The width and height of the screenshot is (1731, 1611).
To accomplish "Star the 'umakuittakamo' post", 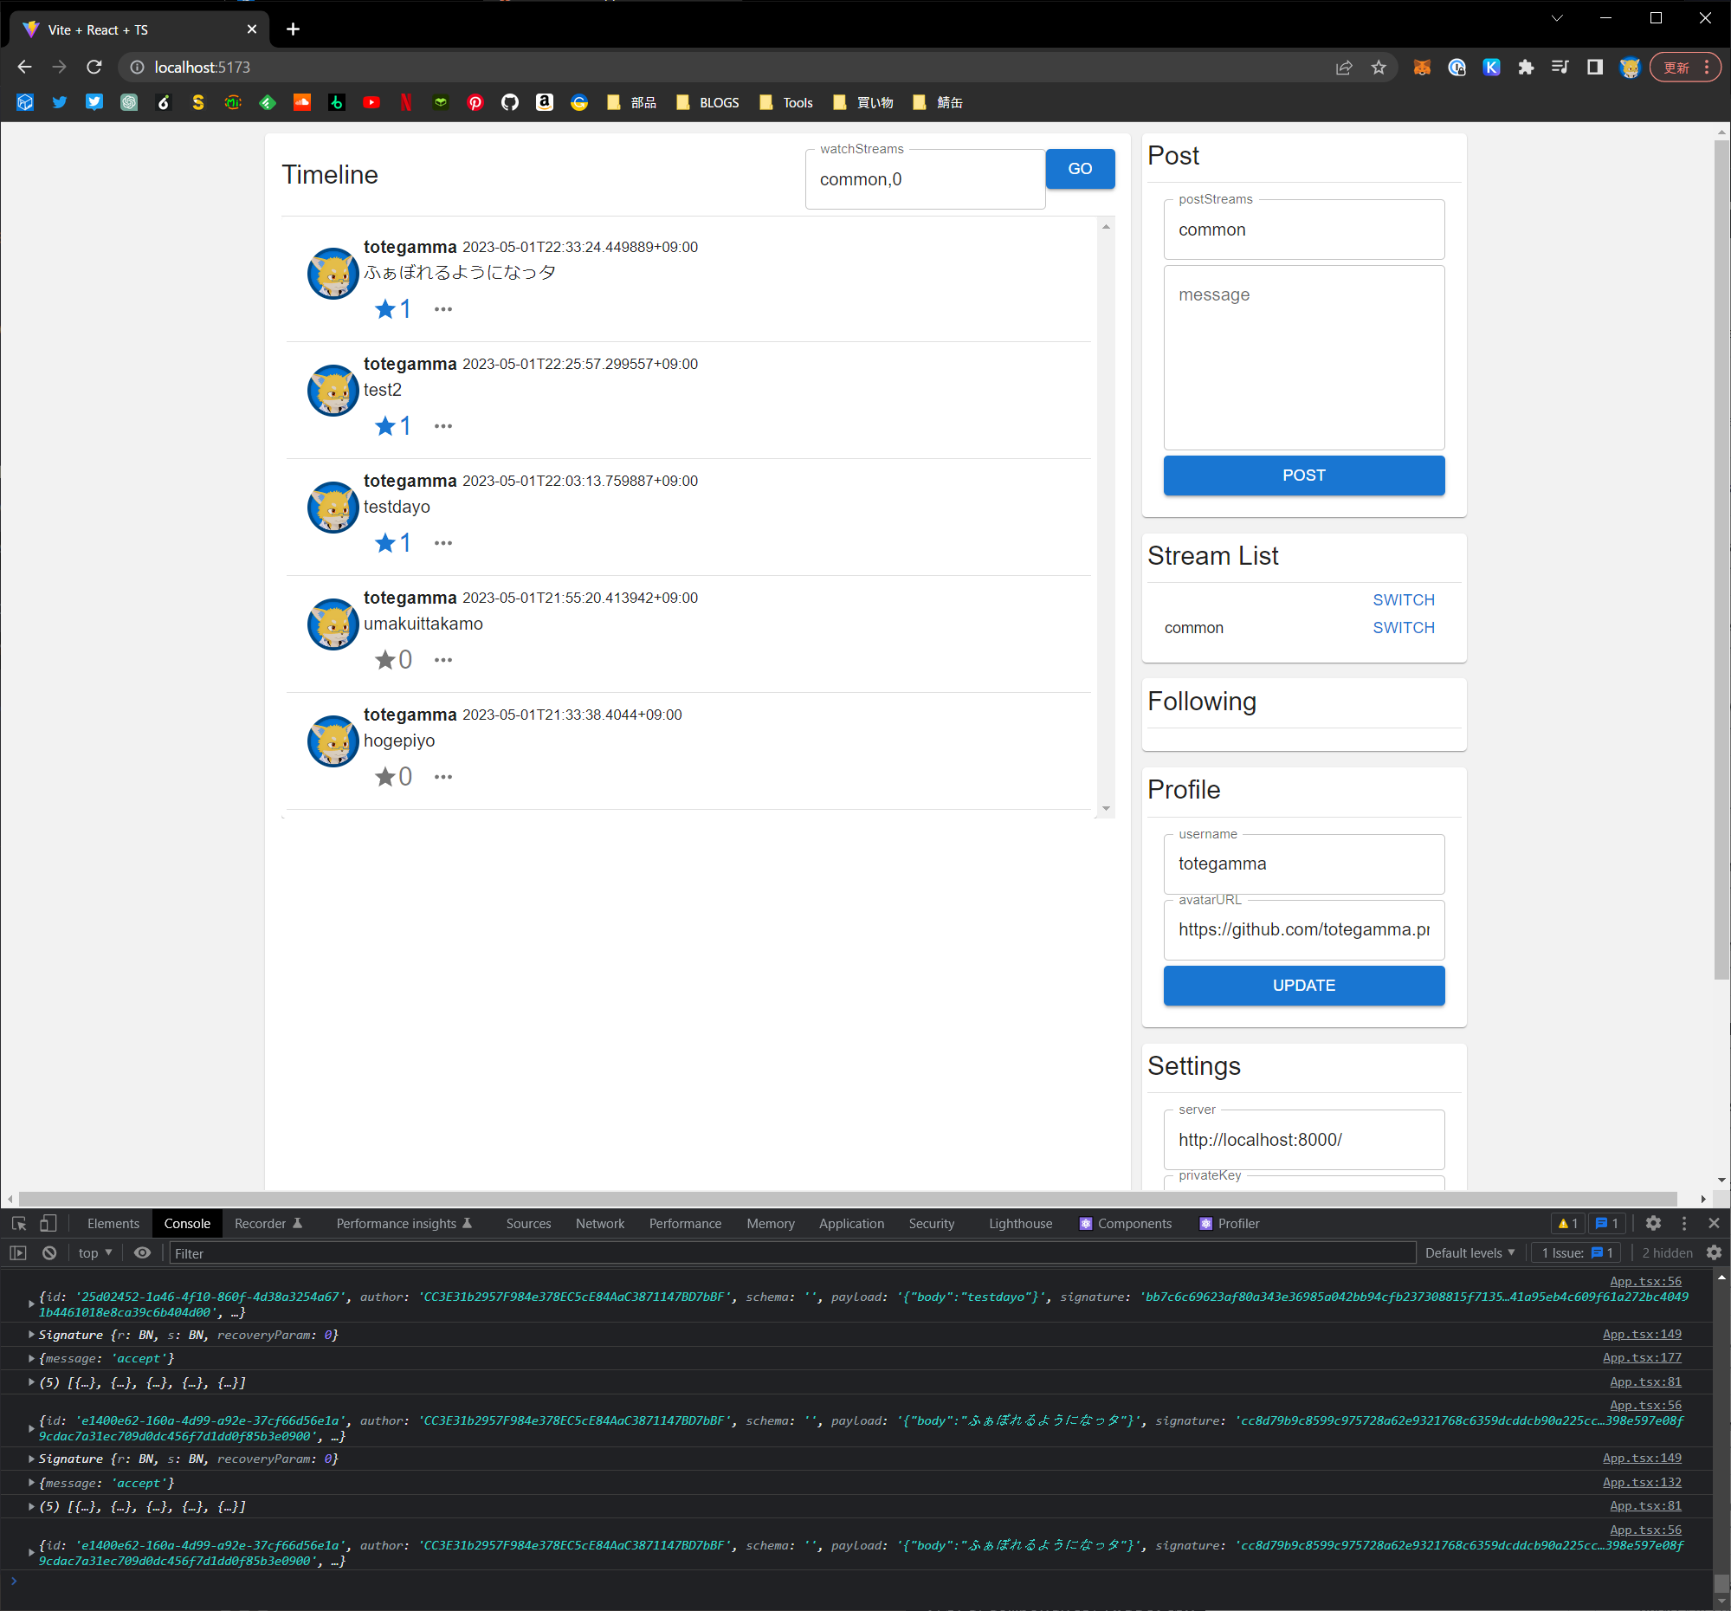I will tap(384, 660).
